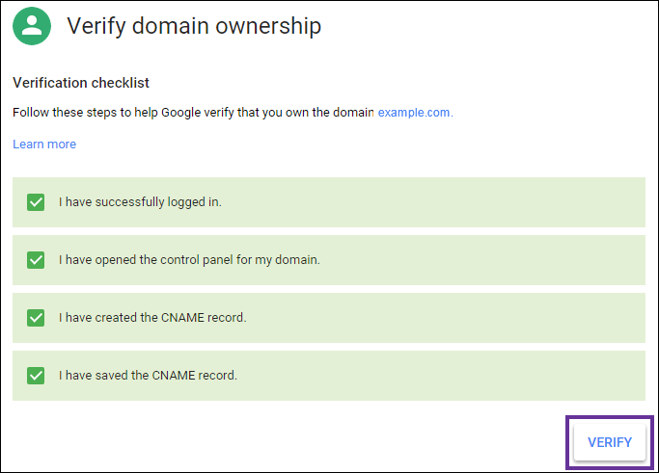Uncheck the 'successfully logged in' checkbox
This screenshot has height=473, width=659.
[x=36, y=202]
